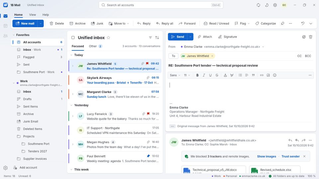Switch to the Other inbox tab
The width and height of the screenshot is (319, 179).
(95, 46)
